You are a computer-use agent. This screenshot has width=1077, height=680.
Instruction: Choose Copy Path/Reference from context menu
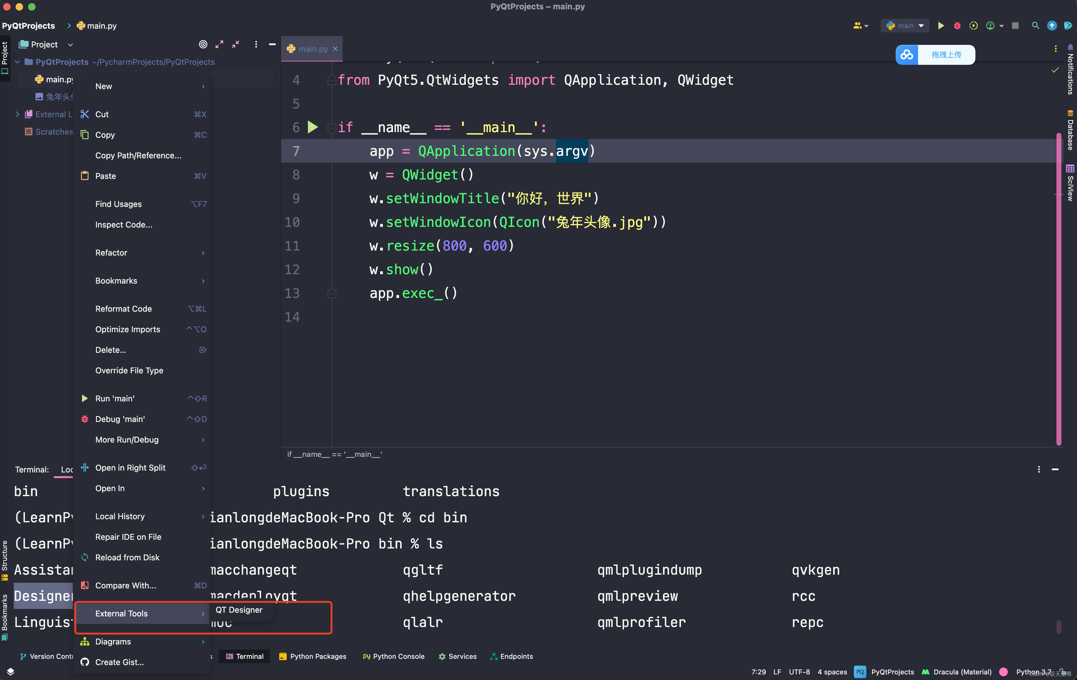pyautogui.click(x=142, y=155)
